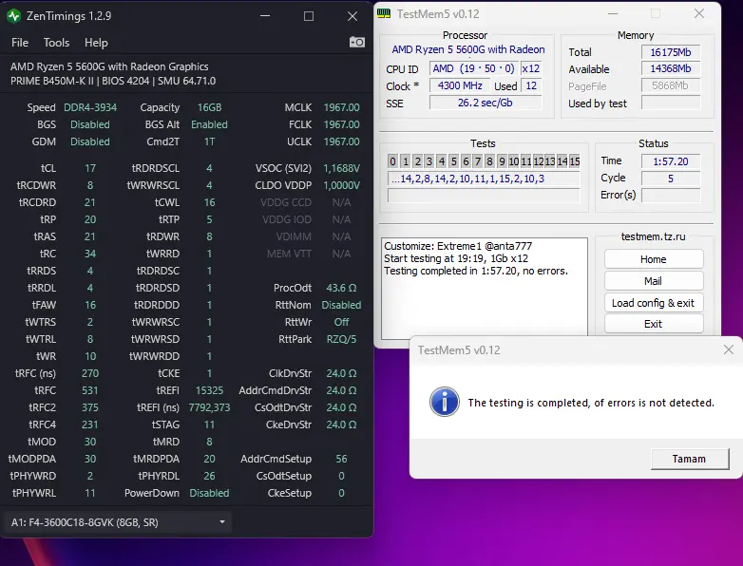Viewport: 743px width, 566px height.
Task: Close the completion message dialog
Action: pos(729,349)
